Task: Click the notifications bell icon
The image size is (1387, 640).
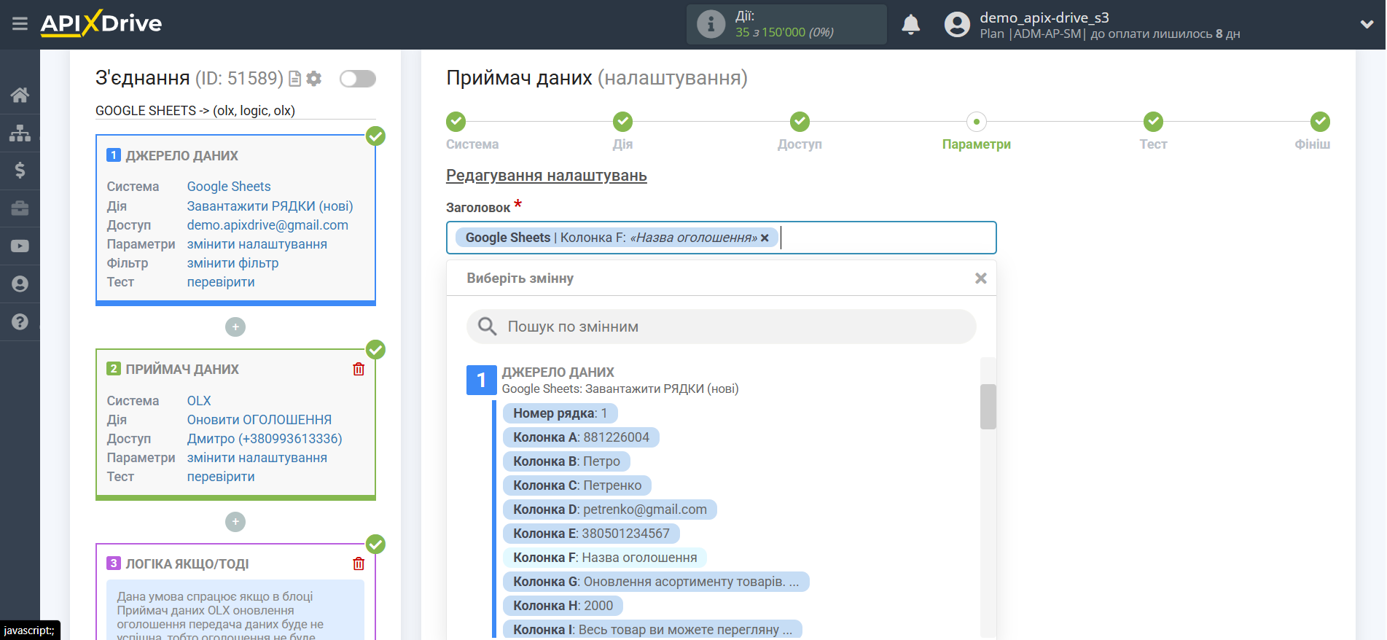Action: point(910,25)
